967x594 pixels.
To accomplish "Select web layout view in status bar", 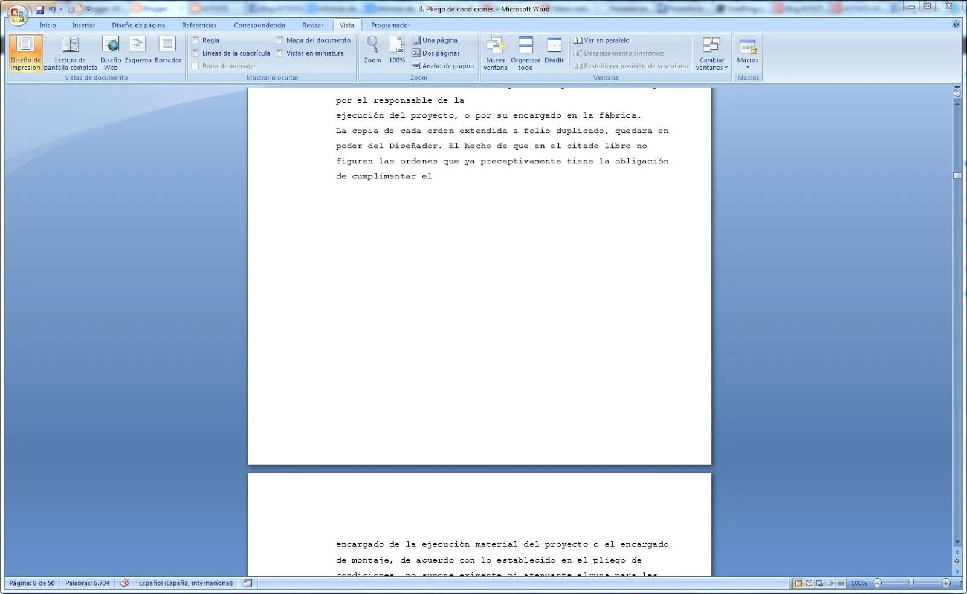I will pyautogui.click(x=819, y=583).
